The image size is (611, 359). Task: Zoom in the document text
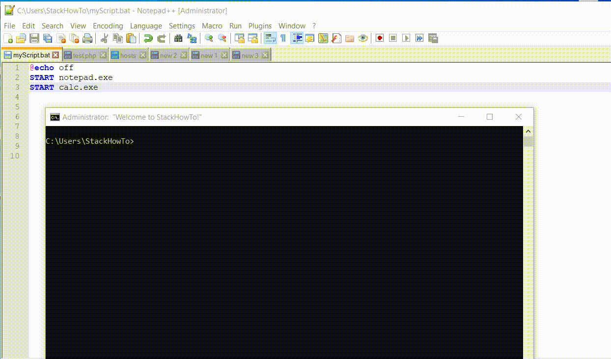(x=208, y=38)
